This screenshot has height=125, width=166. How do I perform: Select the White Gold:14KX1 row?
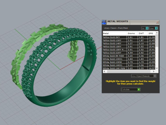click(x=129, y=65)
